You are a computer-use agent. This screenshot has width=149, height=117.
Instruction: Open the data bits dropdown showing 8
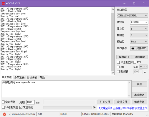[x=139, y=35]
